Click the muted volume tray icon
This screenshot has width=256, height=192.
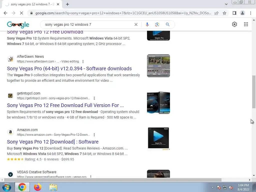point(231,187)
